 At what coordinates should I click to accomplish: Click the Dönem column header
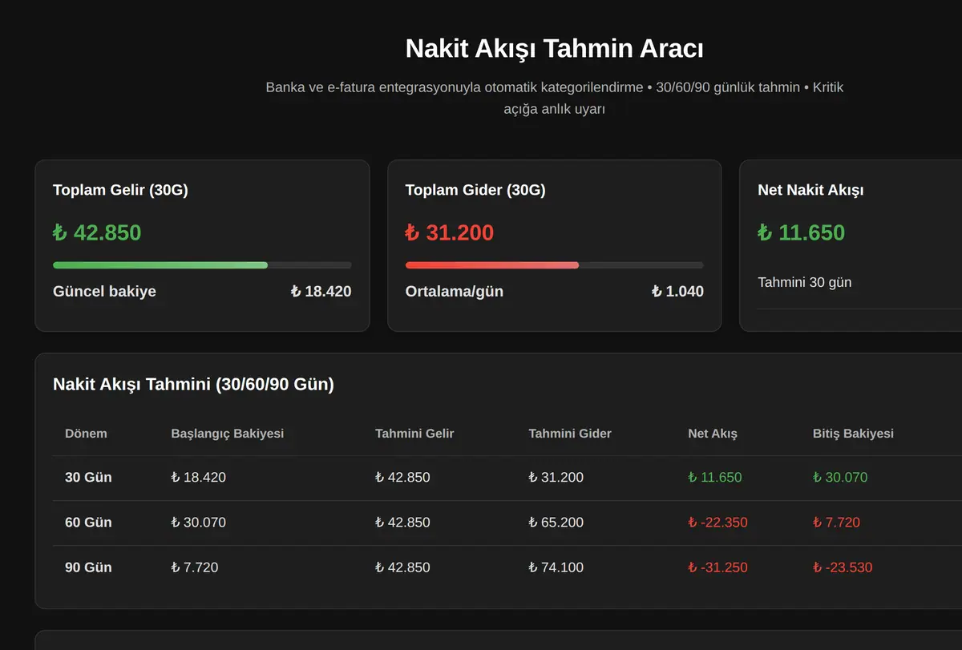click(x=86, y=434)
